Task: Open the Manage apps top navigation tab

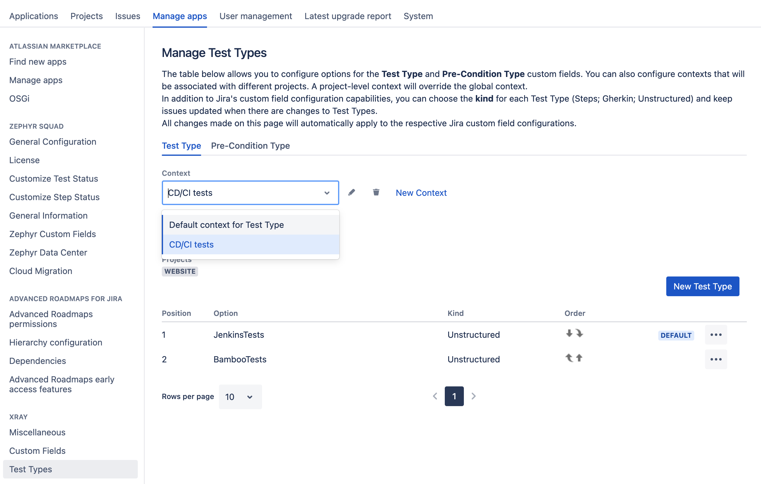Action: [180, 16]
